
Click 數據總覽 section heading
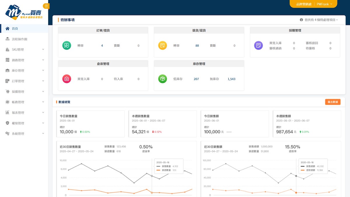(64, 102)
